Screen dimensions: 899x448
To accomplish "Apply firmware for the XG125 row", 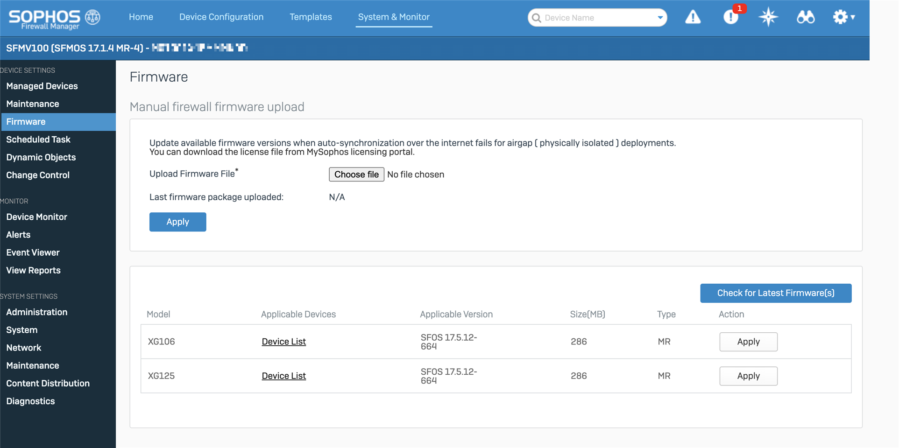I will (x=748, y=376).
